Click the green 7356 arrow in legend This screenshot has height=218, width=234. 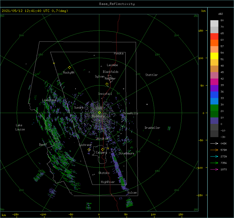click(214, 163)
